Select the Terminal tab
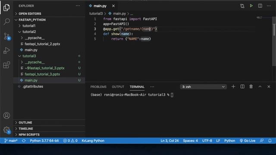 [x=137, y=87]
